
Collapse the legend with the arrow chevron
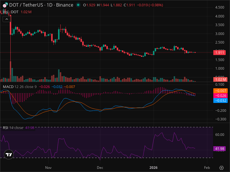point(6,19)
